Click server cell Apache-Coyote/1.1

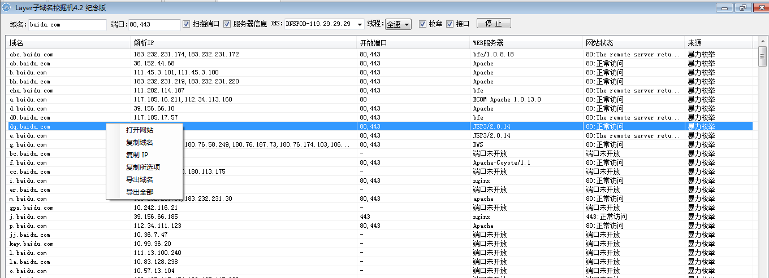point(502,162)
